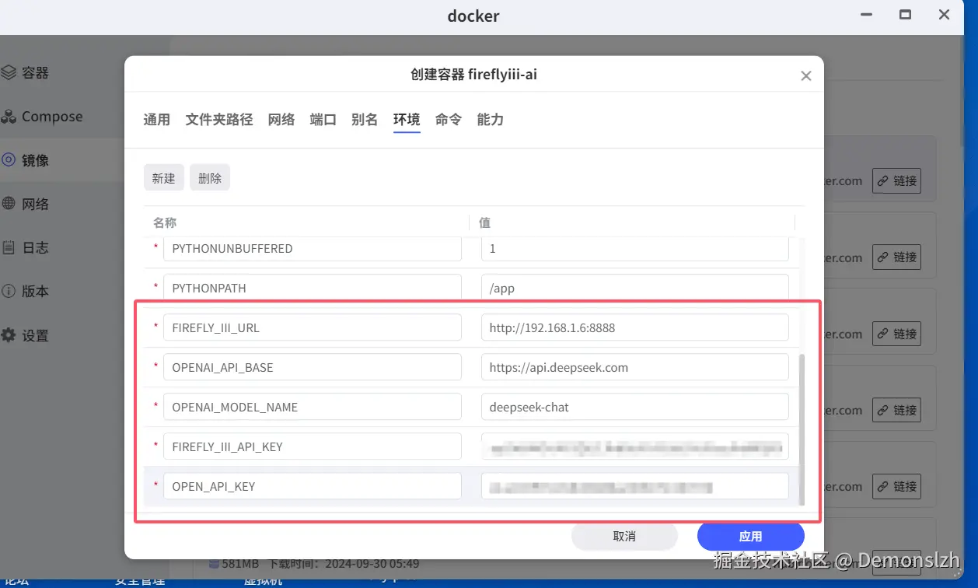Click the 删除 button

pos(210,178)
